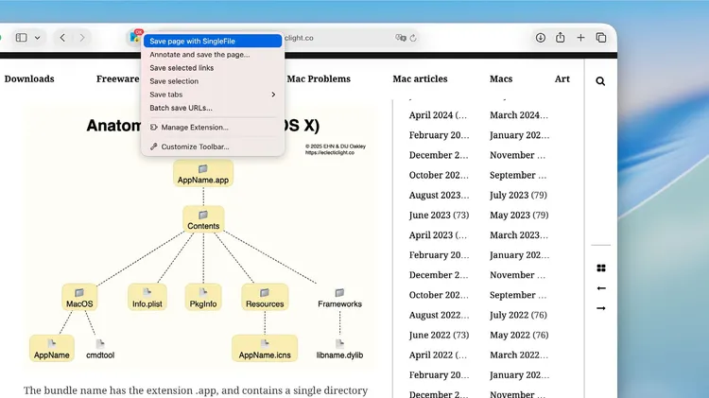Click the left arrow on right rail
The height and width of the screenshot is (398, 709).
600,288
